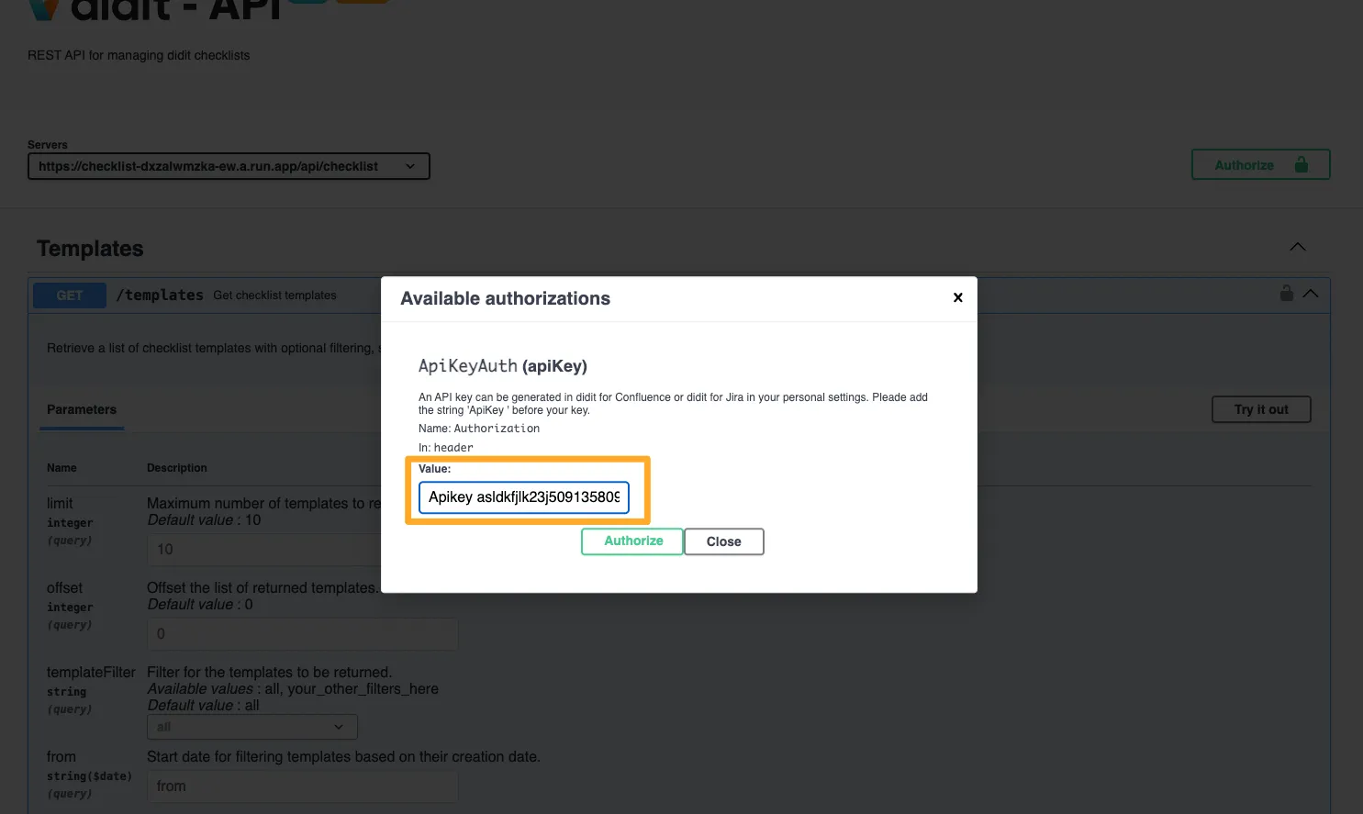Click the page-level Authorize button with lock
Image resolution: width=1363 pixels, height=814 pixels.
point(1260,165)
